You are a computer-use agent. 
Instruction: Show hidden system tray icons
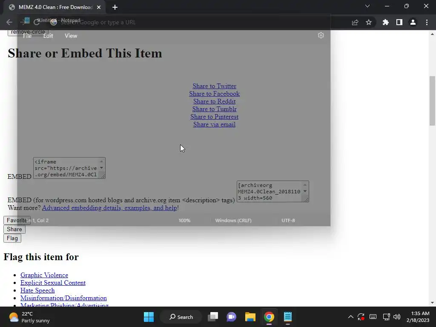tap(351, 317)
